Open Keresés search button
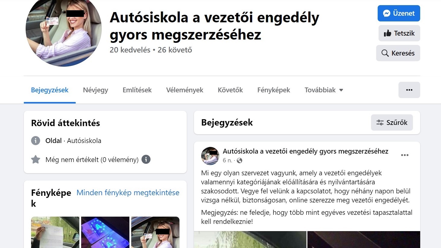 coord(398,53)
